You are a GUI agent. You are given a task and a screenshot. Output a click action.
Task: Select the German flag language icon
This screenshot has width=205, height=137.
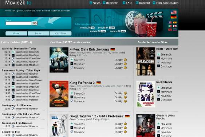(173, 17)
